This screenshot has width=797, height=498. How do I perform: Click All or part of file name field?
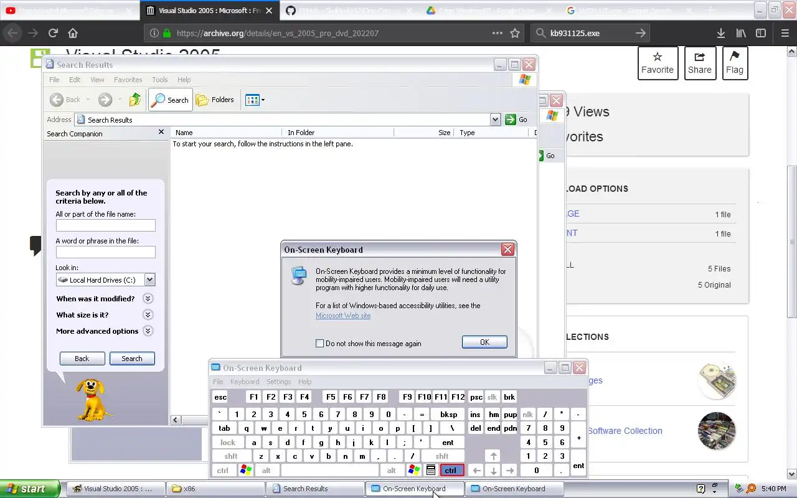click(106, 225)
